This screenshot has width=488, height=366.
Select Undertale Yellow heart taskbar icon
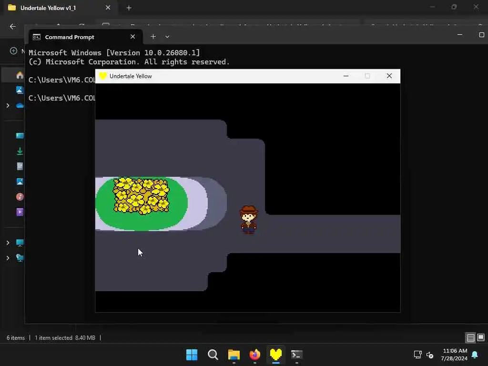click(x=276, y=355)
